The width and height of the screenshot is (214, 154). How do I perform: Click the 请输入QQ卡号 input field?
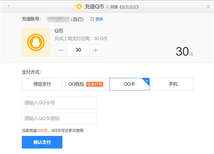pos(59,103)
